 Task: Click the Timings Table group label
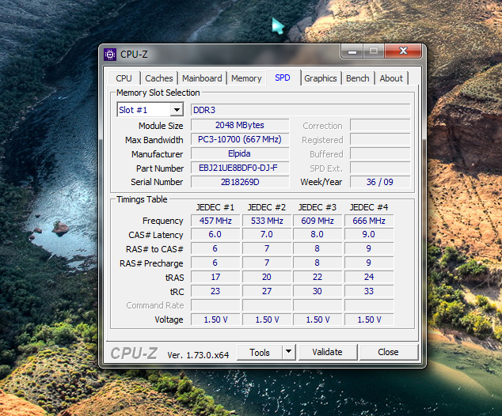[x=142, y=199]
